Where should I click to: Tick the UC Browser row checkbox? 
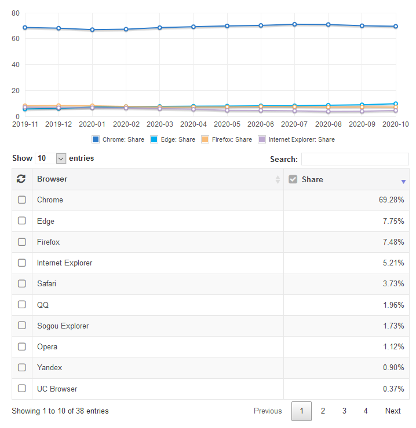pyautogui.click(x=22, y=389)
